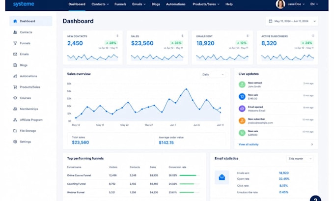Open Automations in top navigation
This screenshot has height=201, width=334.
pos(176,4)
